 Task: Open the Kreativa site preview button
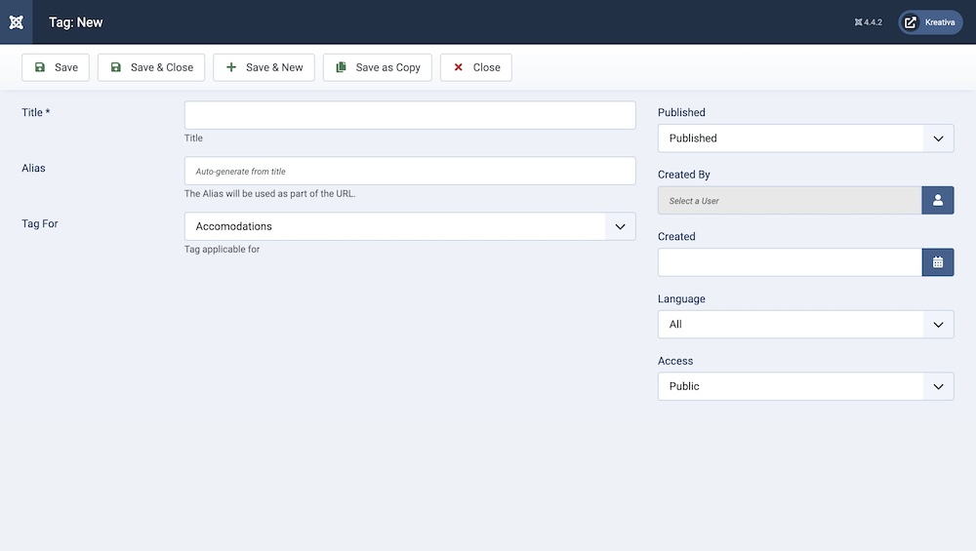[x=930, y=21]
